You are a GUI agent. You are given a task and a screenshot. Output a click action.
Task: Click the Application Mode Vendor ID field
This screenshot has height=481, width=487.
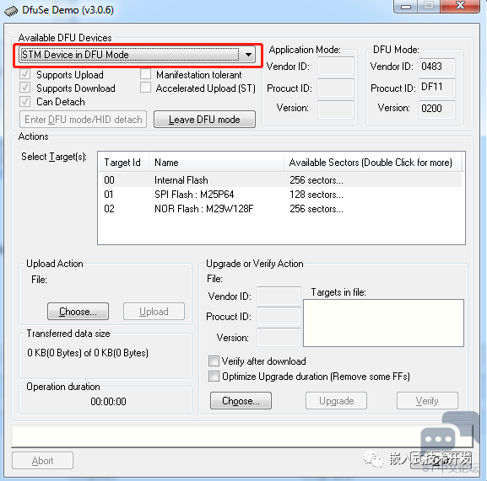pyautogui.click(x=336, y=66)
